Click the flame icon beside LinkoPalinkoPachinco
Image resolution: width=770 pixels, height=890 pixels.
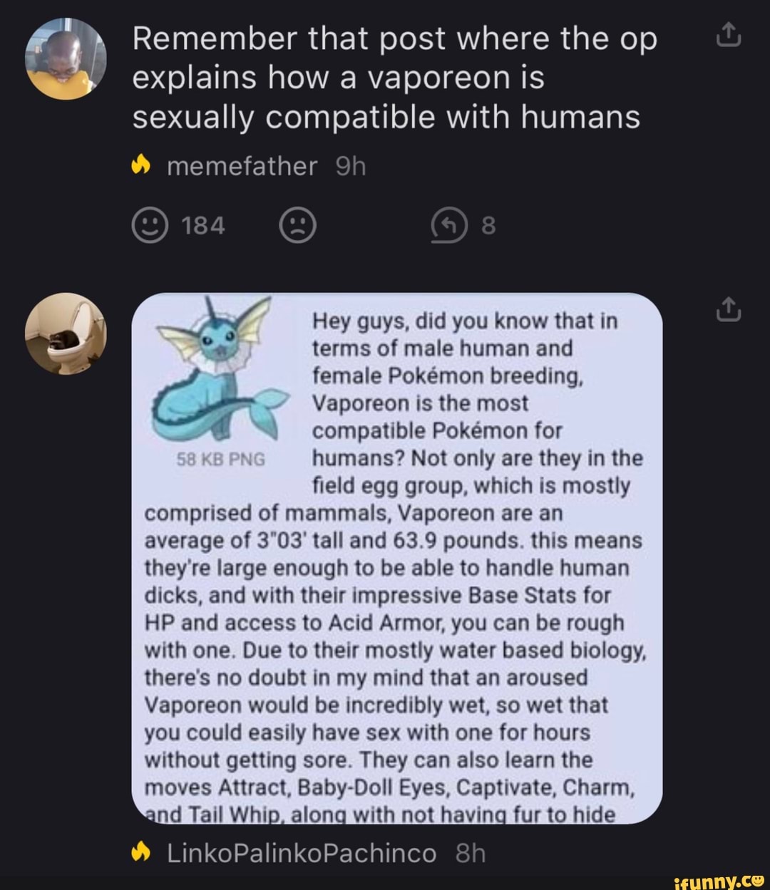pos(141,852)
